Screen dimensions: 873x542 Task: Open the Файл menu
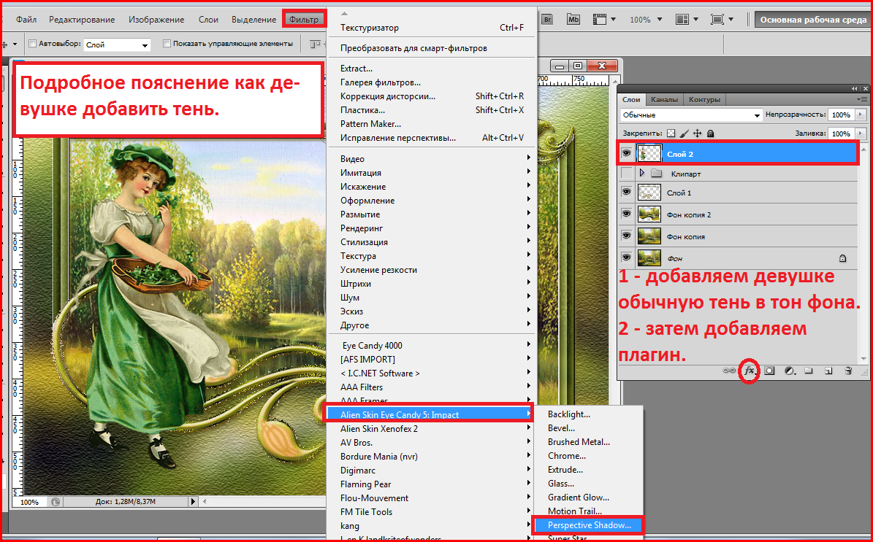coord(26,20)
